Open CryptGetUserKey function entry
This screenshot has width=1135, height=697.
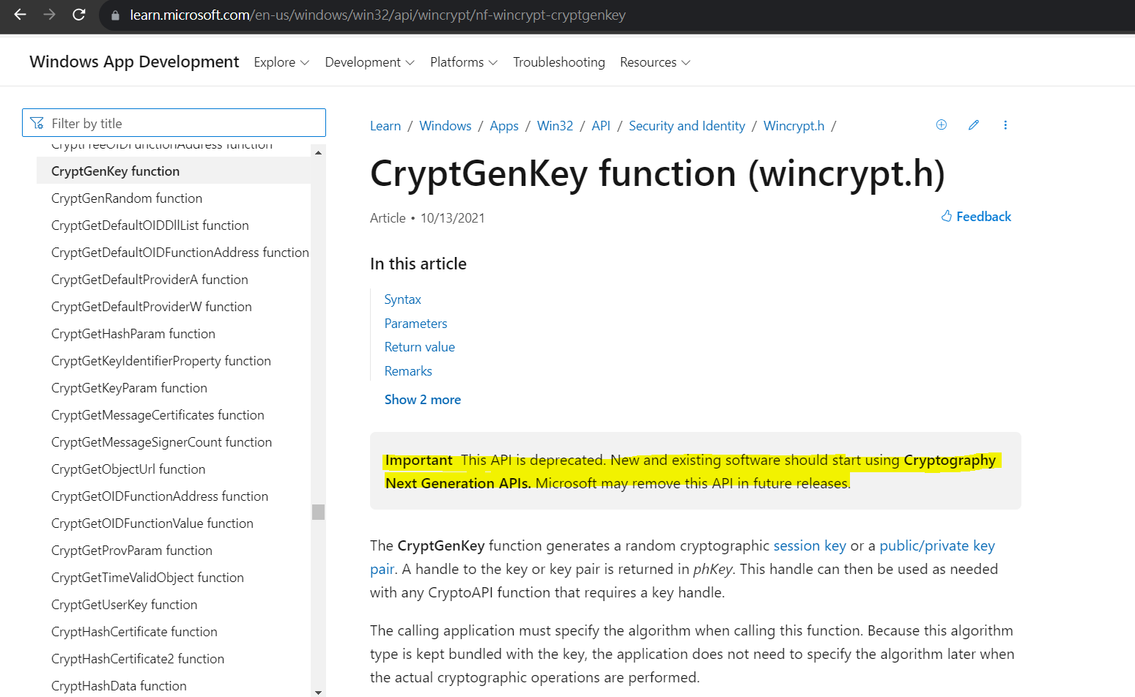click(x=125, y=605)
